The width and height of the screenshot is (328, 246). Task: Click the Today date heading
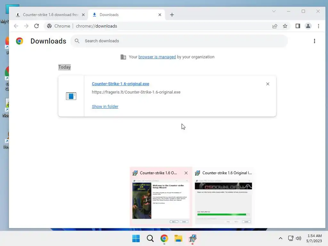point(64,67)
